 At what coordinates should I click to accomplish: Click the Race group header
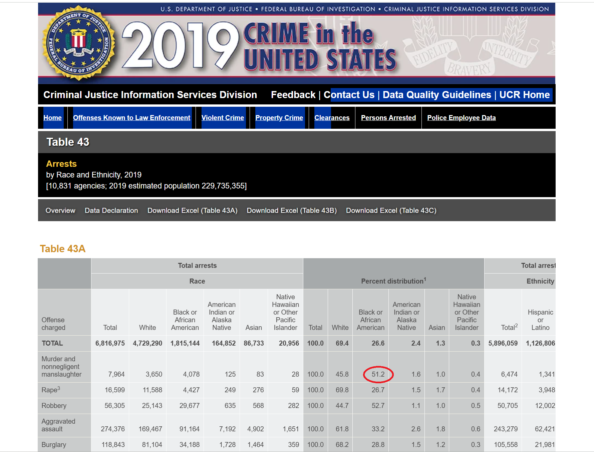[197, 281]
